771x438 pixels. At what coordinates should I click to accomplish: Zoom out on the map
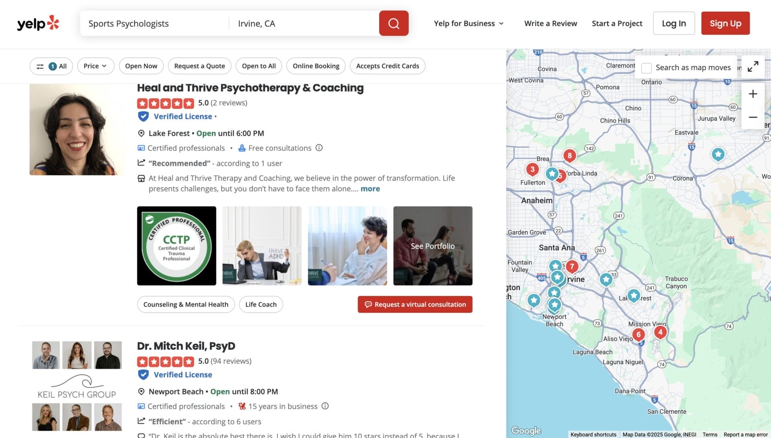tap(753, 117)
